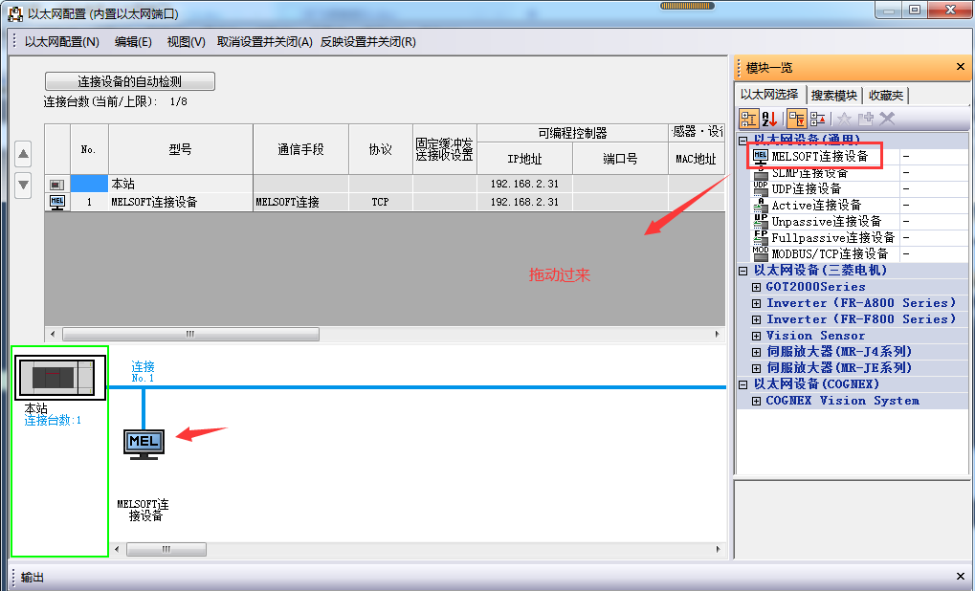Click the 连接设备的自动检测 button
The image size is (975, 591).
(x=130, y=81)
